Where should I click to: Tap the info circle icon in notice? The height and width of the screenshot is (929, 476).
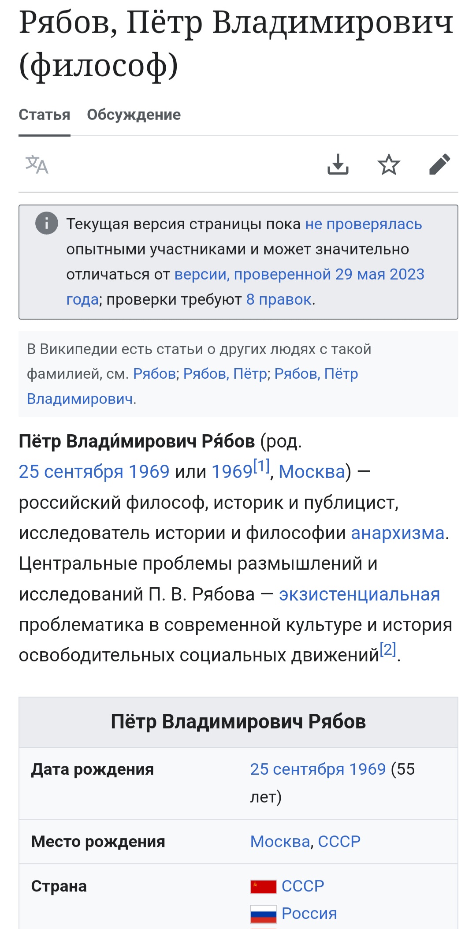click(x=47, y=223)
